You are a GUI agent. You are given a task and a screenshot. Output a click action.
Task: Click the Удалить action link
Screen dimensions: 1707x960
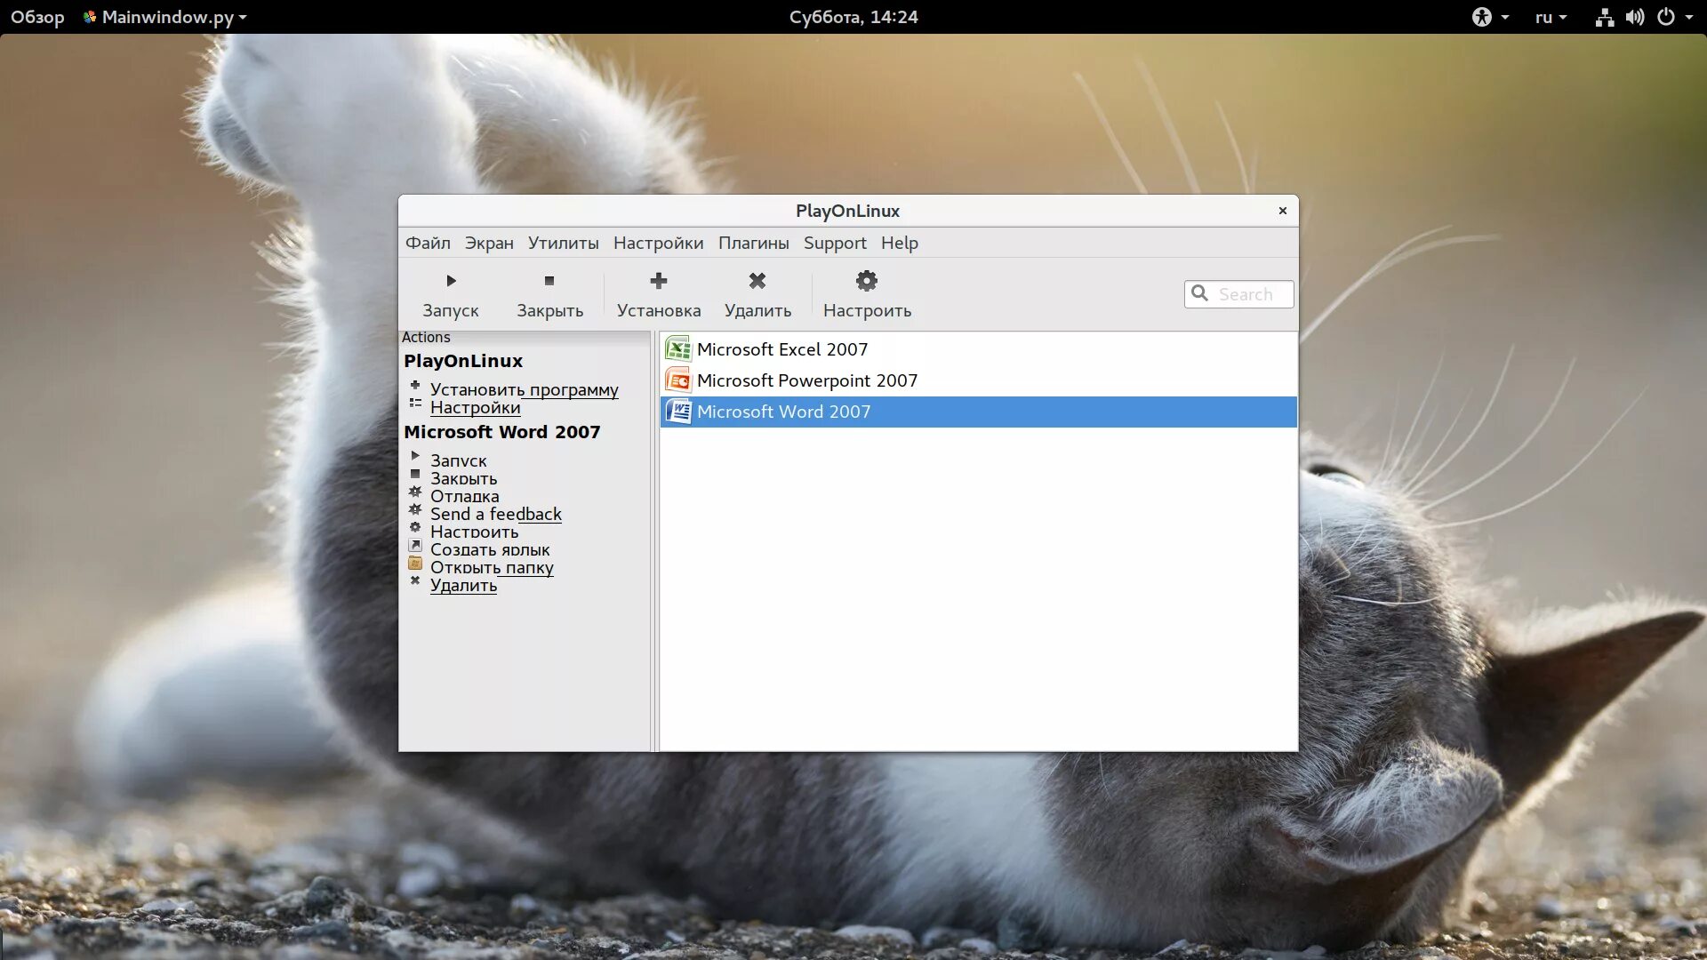point(463,585)
